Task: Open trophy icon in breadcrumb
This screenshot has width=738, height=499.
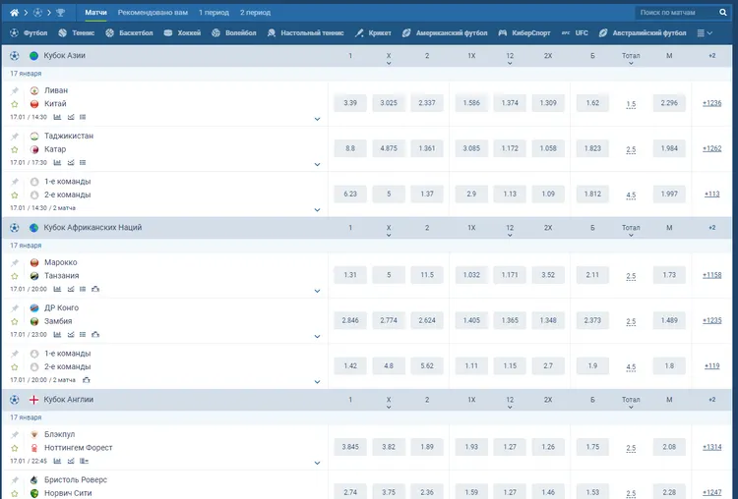Action: click(x=60, y=13)
